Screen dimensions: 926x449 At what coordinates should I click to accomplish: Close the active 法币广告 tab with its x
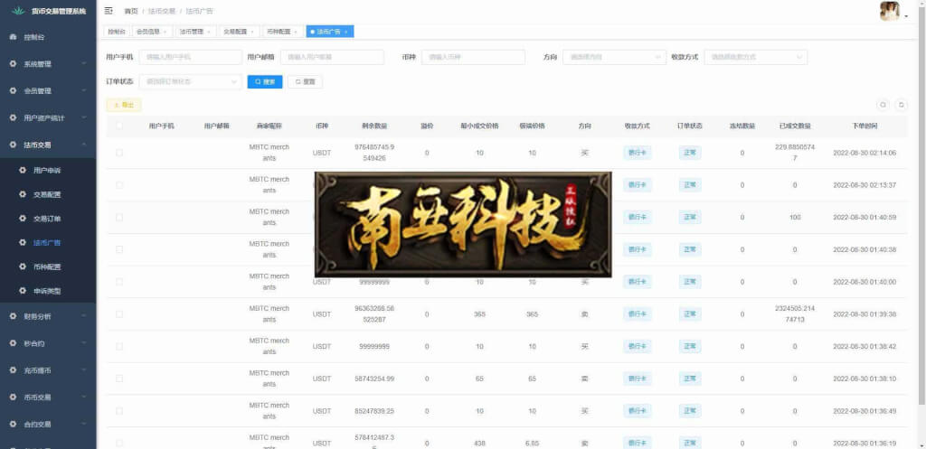pyautogui.click(x=345, y=32)
